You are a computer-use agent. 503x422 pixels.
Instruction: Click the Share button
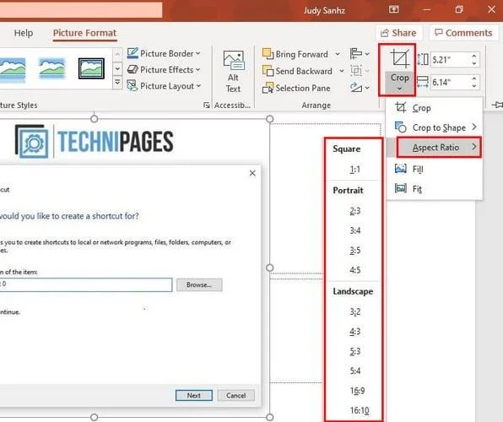tap(398, 33)
